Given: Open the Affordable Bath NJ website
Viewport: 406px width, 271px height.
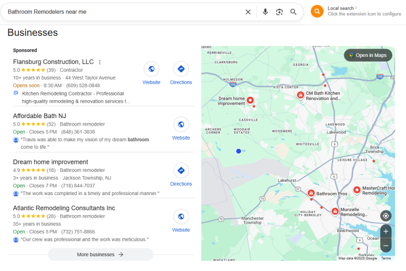Looking at the screenshot, I should pyautogui.click(x=181, y=124).
